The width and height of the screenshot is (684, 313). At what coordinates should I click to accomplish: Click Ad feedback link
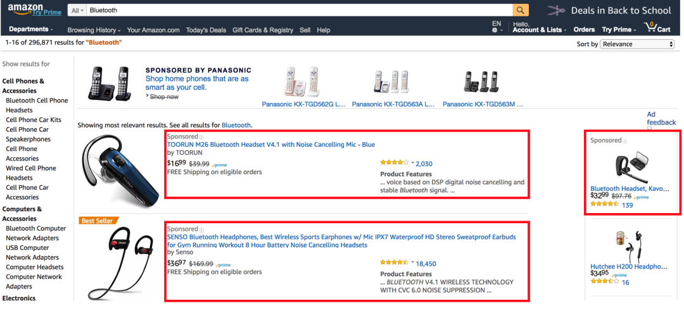point(661,118)
